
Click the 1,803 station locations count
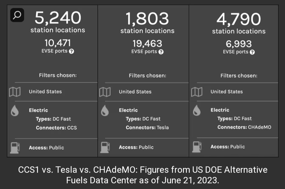tap(147, 19)
